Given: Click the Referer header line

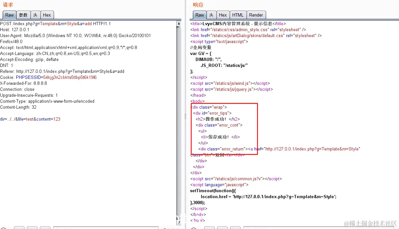Looking at the screenshot, I should [62, 72].
